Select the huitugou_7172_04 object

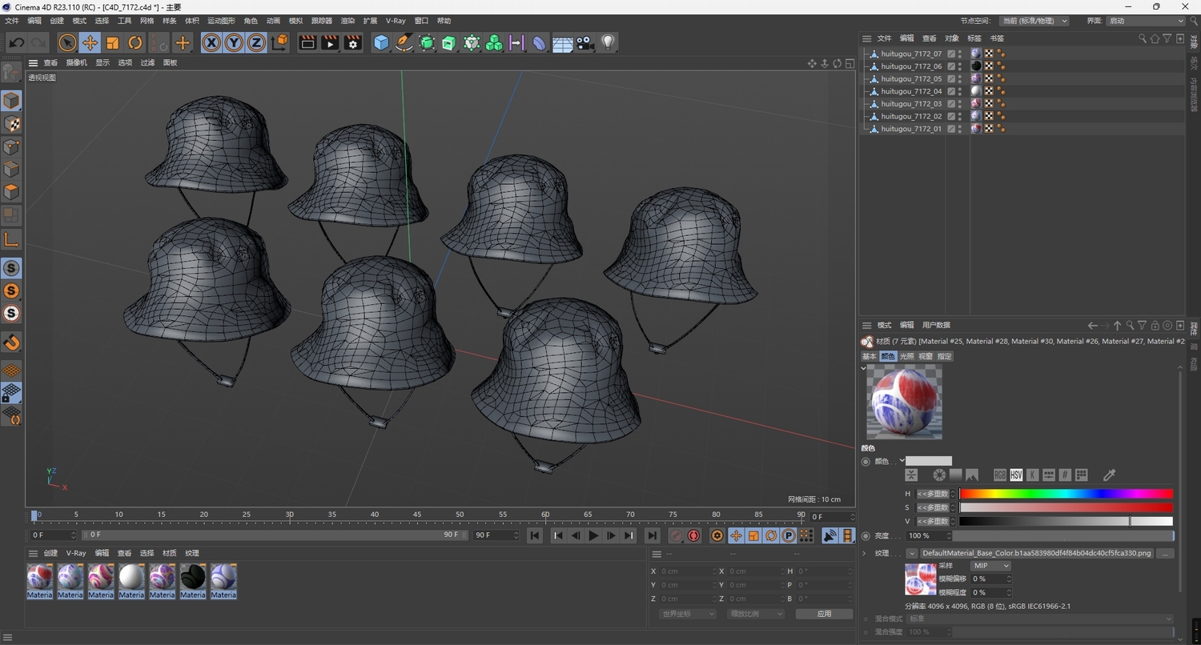click(911, 91)
